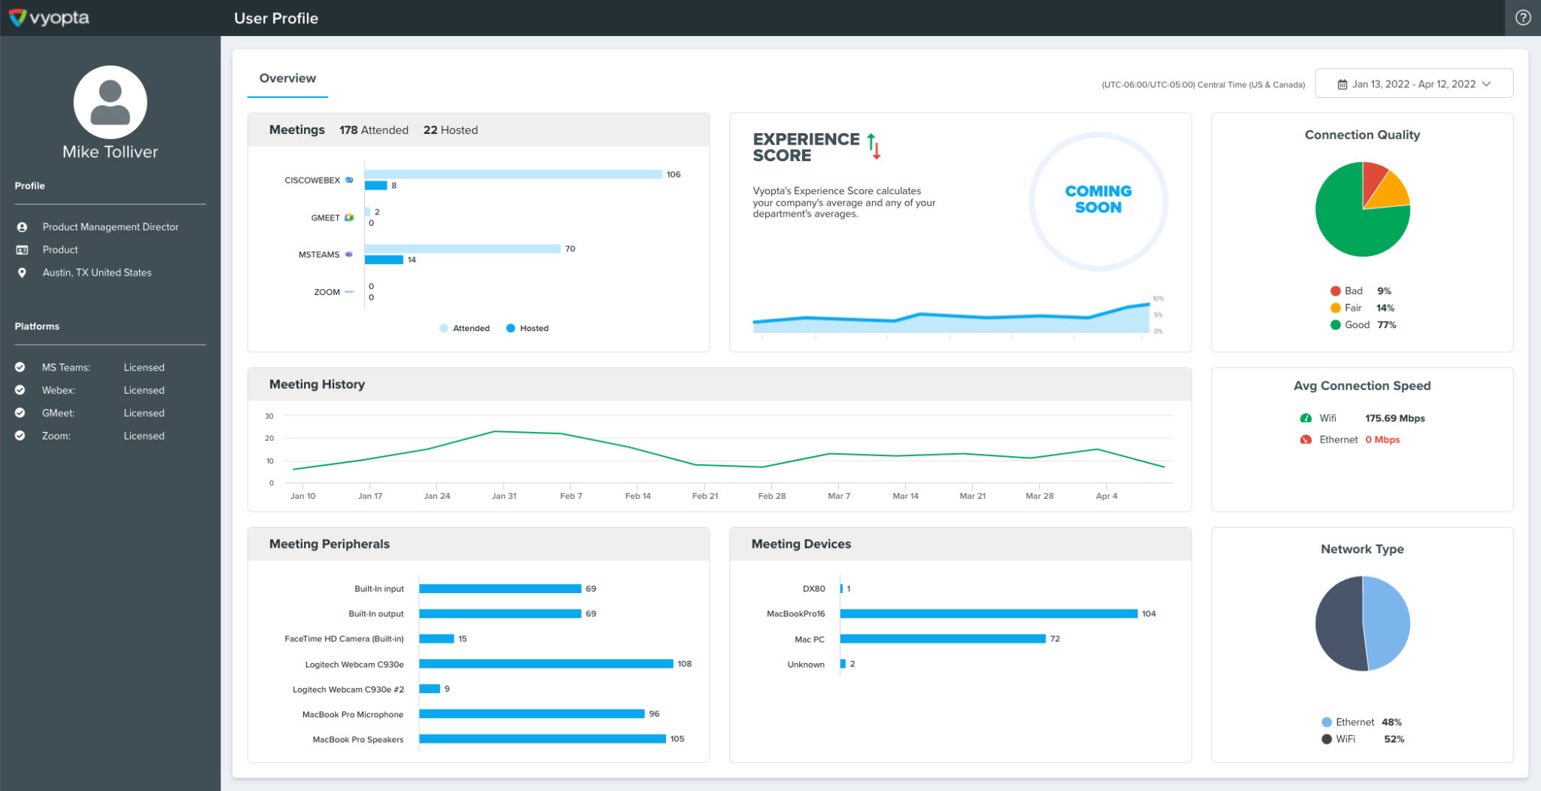Click the Zoom platform icon in Meetings chart
Viewport: 1541px width, 791px height.
tap(349, 291)
